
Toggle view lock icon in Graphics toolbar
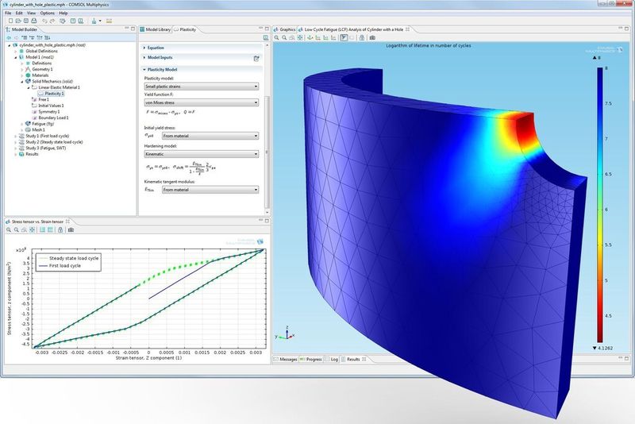point(362,37)
